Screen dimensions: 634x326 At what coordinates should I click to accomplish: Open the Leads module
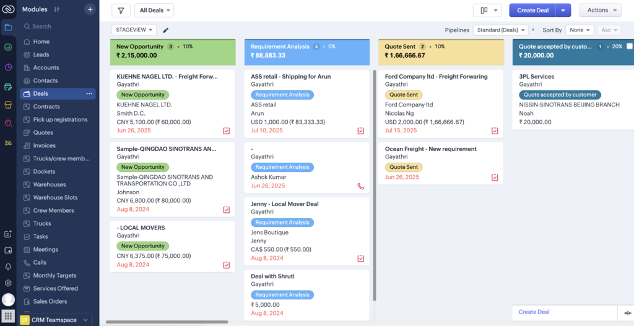point(41,54)
